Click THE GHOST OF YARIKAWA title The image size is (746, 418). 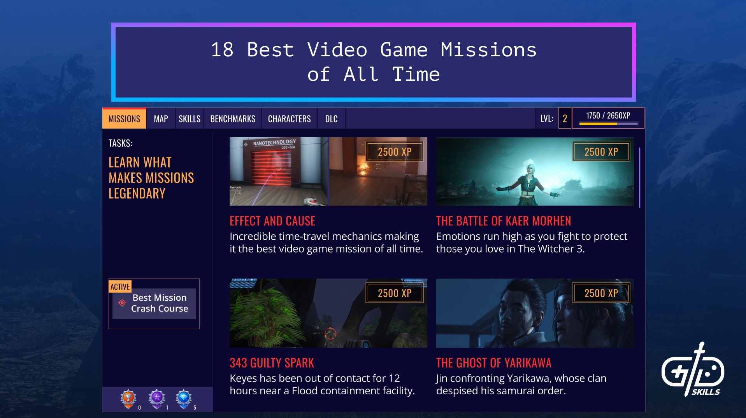pos(493,363)
